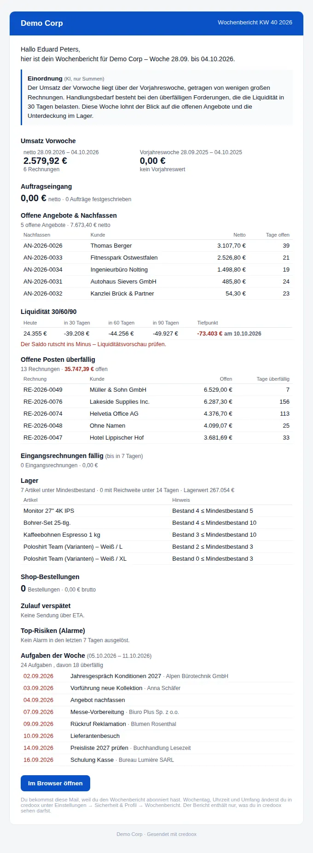
Task: Click stock item Poloshirt Team Weiß / L
Action: 73,546
